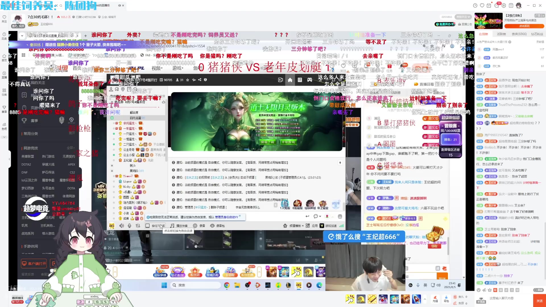Screen dimensions: 546x307
Task: Click streamed taskbar 搜索 search box
Action: pyautogui.click(x=195, y=285)
